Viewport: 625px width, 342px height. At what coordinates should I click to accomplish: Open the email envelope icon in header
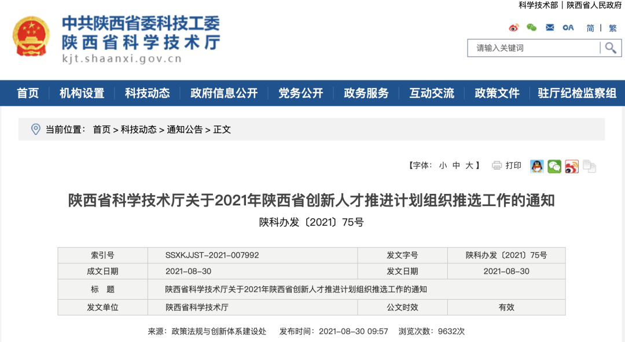pos(550,28)
